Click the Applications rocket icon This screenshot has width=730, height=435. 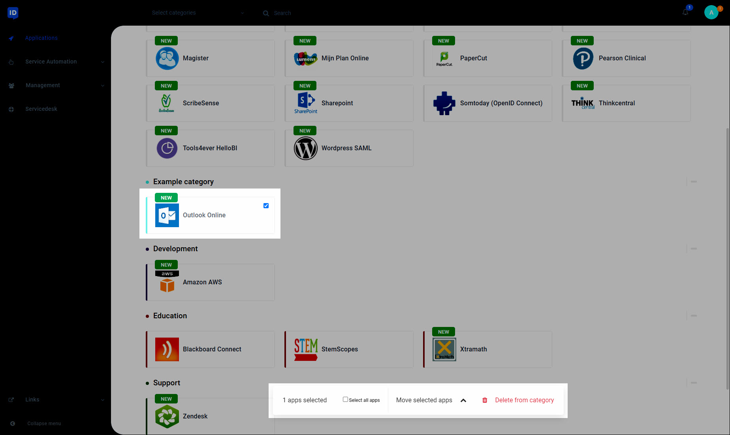(11, 38)
